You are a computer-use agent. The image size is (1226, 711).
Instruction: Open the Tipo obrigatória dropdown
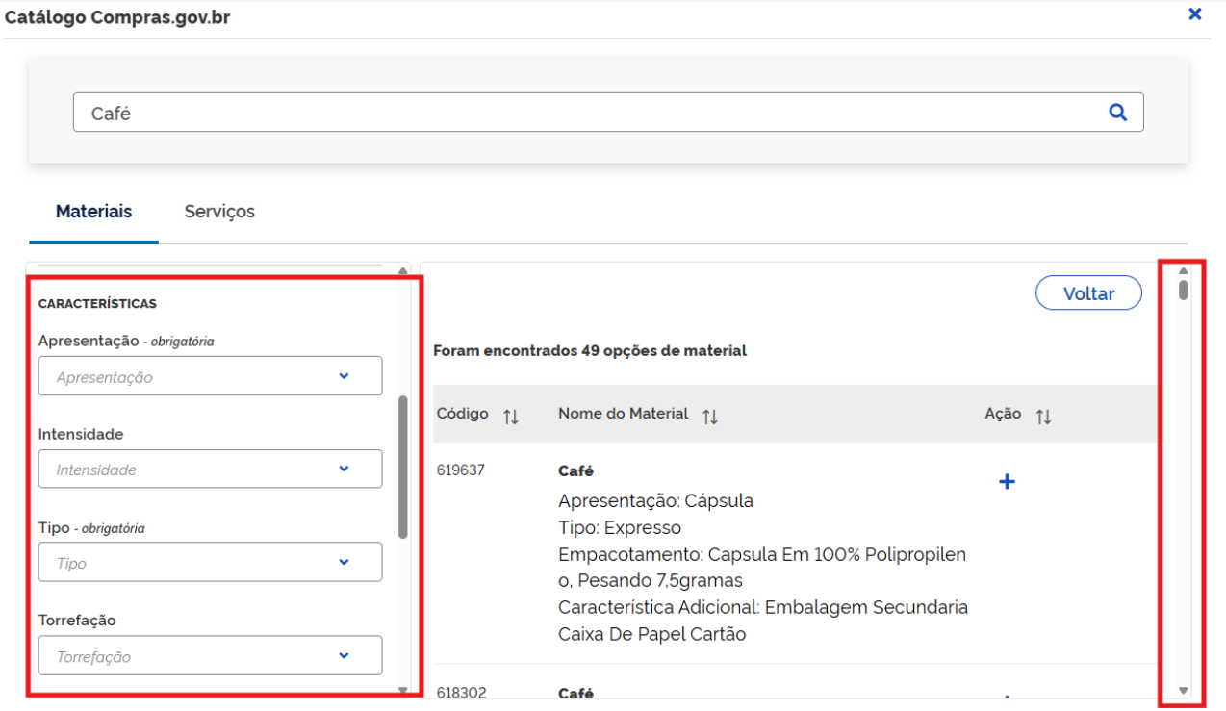[210, 563]
